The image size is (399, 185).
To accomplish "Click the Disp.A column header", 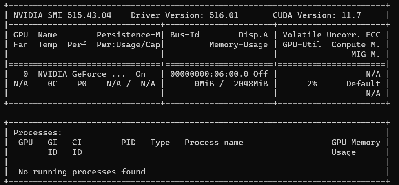I will tap(253, 35).
